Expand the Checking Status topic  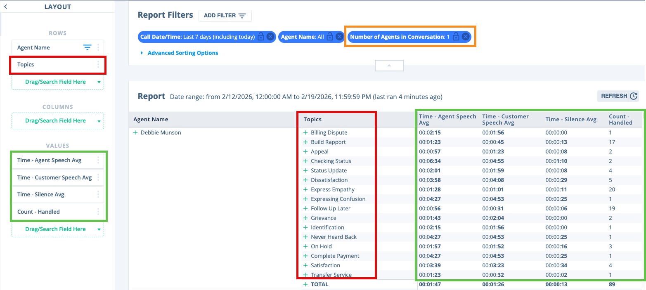point(306,161)
